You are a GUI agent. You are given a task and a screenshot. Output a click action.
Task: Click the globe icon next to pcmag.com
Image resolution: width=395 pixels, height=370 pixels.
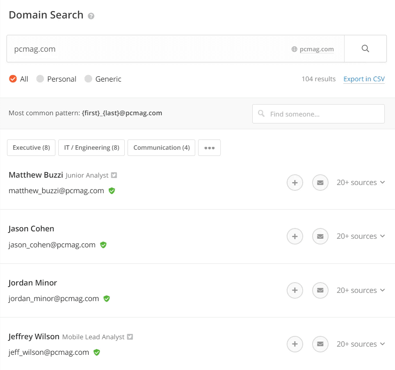tap(294, 48)
